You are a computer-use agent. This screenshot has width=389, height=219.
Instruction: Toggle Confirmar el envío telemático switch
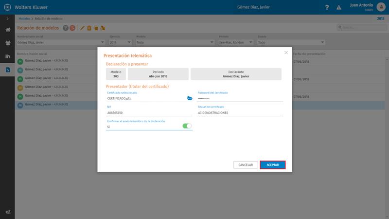point(187,126)
